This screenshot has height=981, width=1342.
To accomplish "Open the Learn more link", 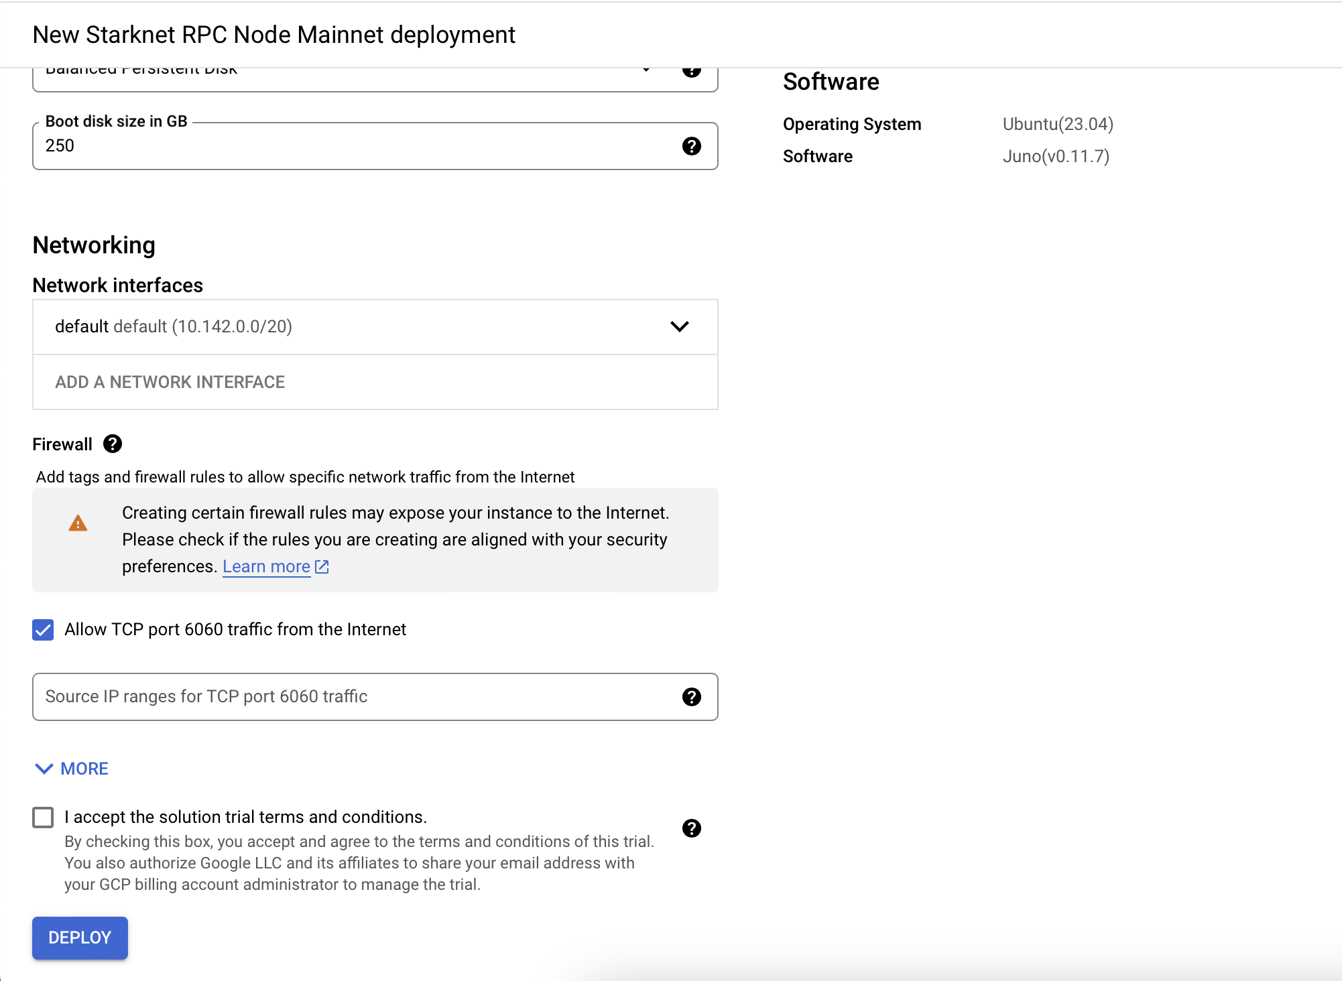I will click(267, 567).
